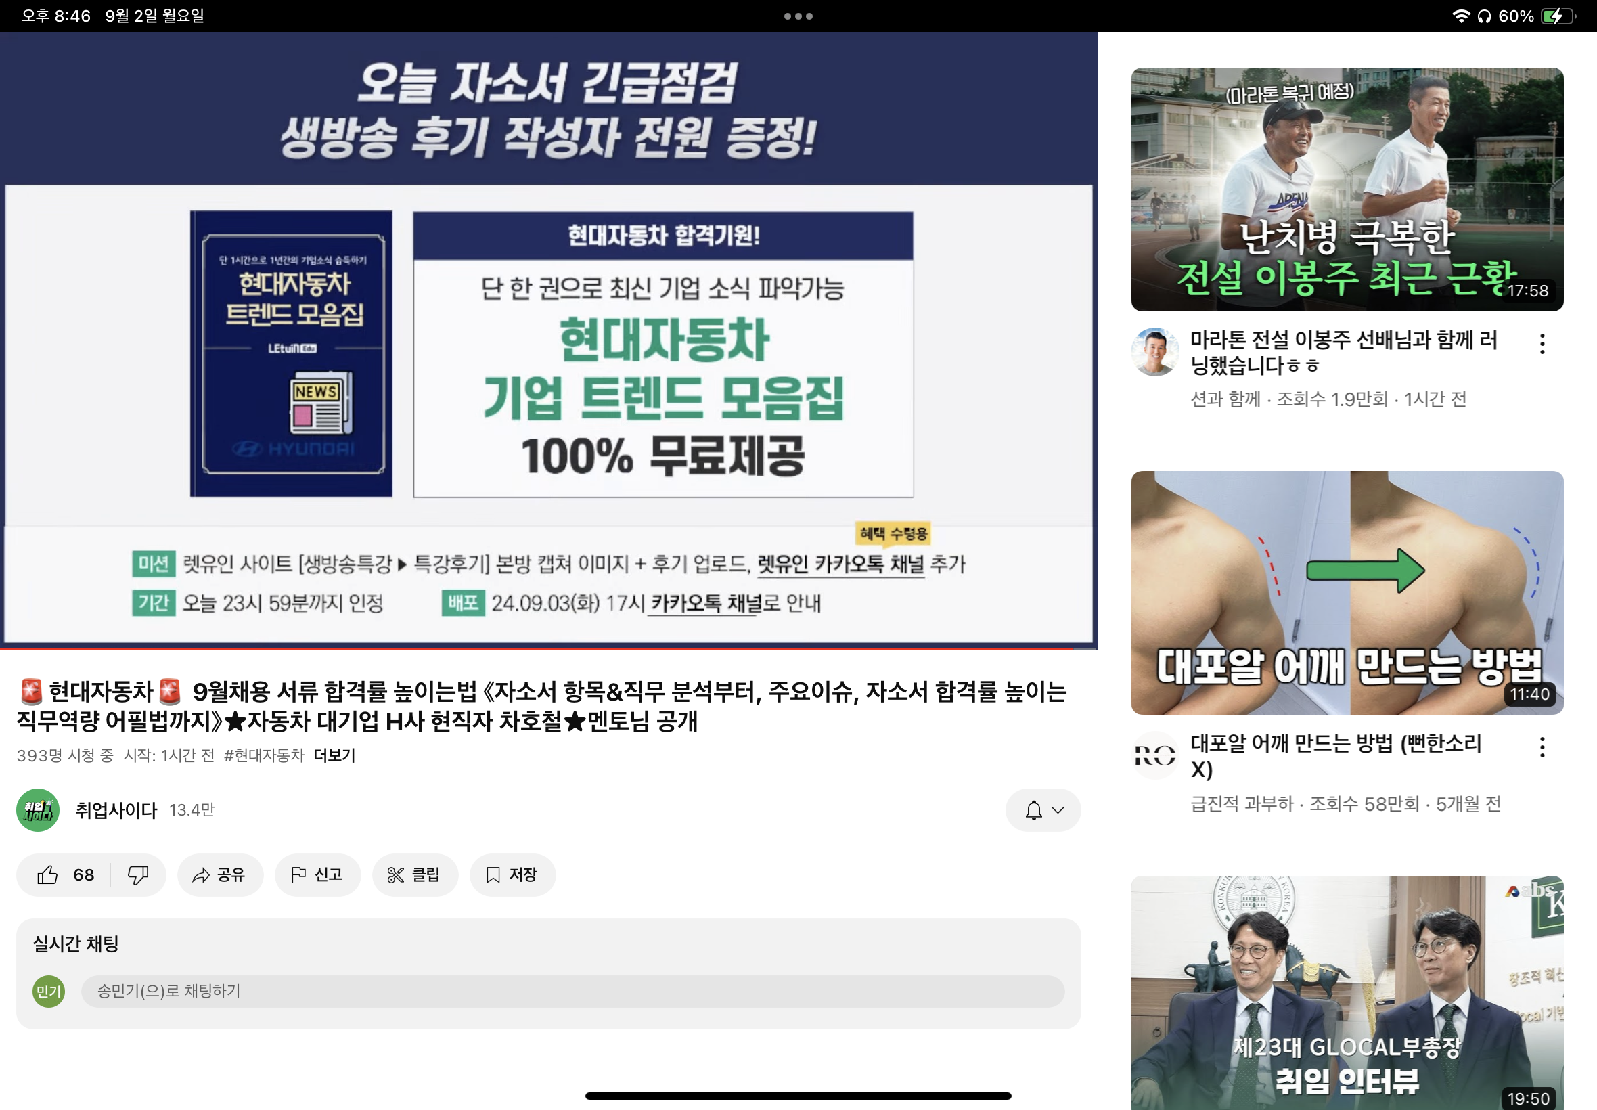Click the red video progress bar

tap(535, 648)
